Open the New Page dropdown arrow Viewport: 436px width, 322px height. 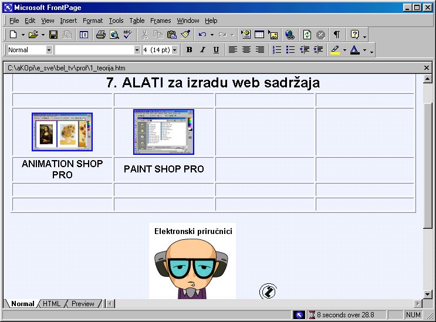coord(23,35)
